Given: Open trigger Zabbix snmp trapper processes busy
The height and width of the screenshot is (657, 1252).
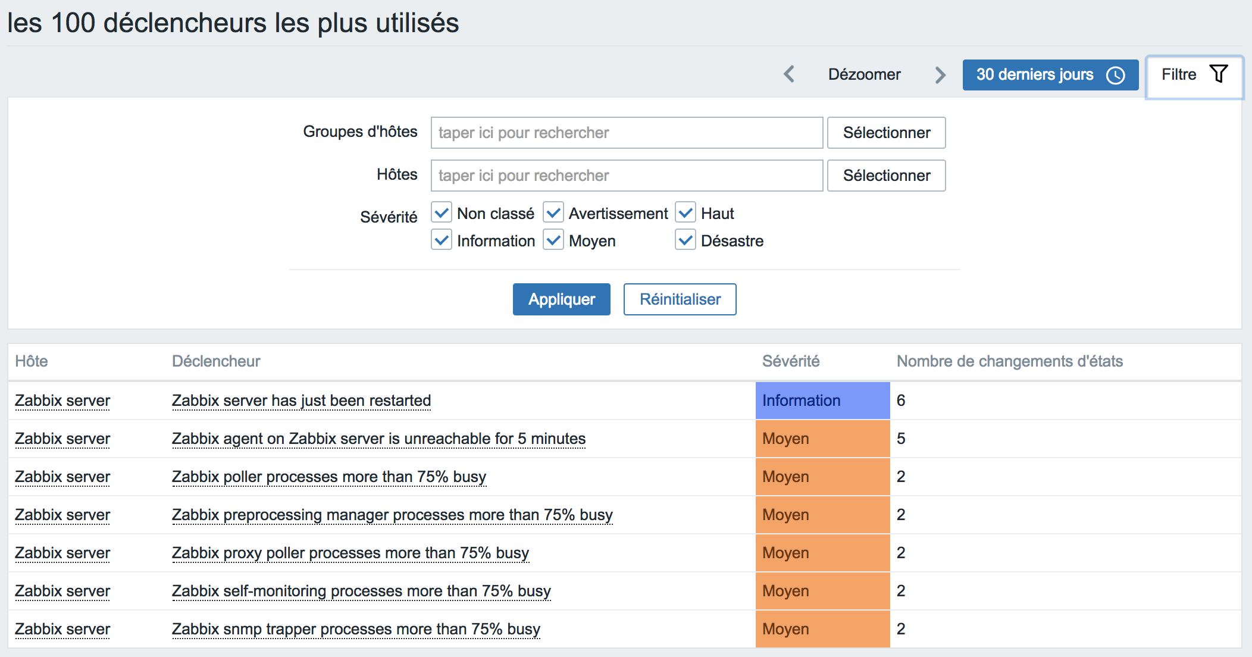Looking at the screenshot, I should tap(356, 629).
